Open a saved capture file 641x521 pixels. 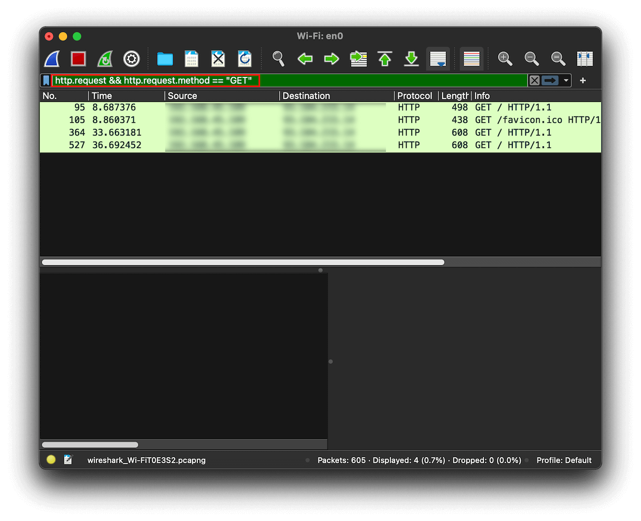[x=165, y=59]
